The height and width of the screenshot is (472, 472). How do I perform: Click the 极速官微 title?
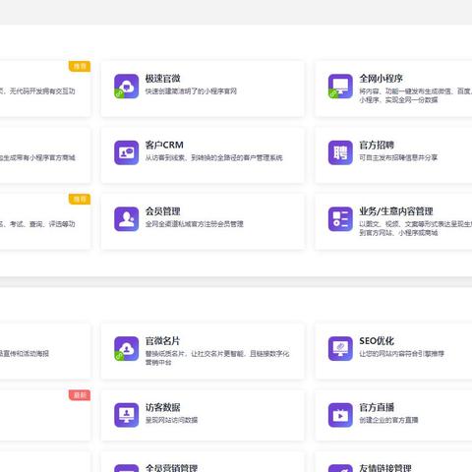click(x=163, y=79)
